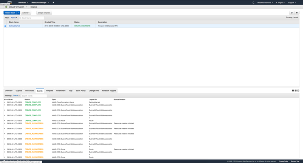Open the Actions dropdown

(26, 13)
